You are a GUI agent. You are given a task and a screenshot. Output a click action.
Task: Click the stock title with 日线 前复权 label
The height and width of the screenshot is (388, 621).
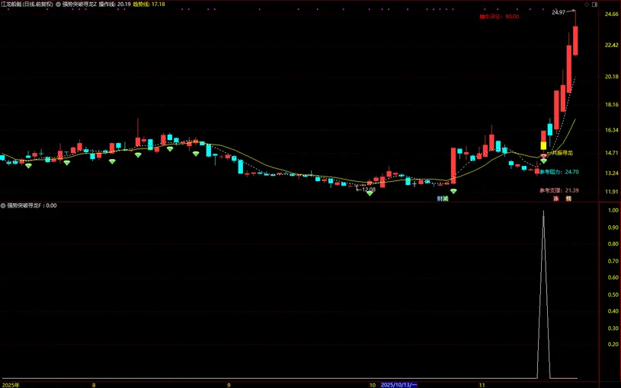click(x=27, y=5)
